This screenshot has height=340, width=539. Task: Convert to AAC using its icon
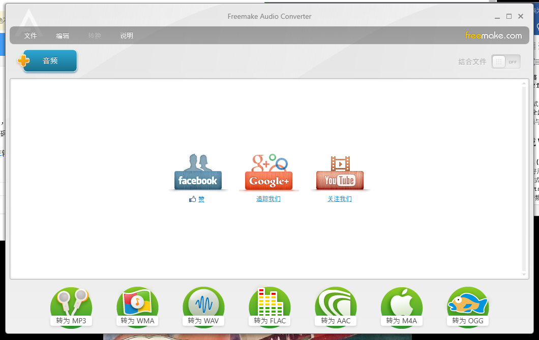pyautogui.click(x=336, y=308)
